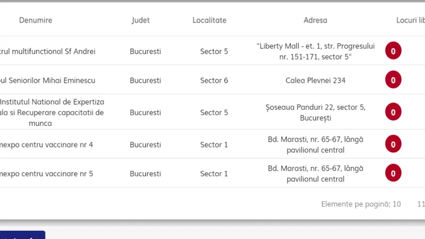Click the Adresa column header

tap(315, 20)
